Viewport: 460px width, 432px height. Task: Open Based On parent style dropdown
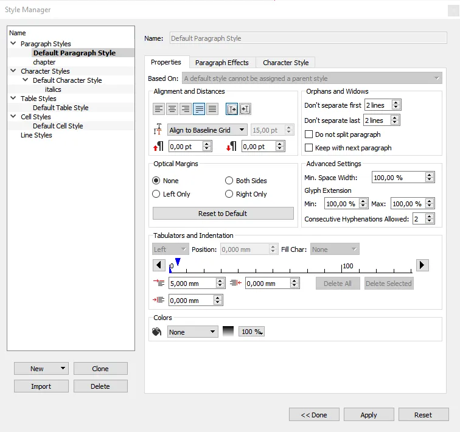click(312, 78)
